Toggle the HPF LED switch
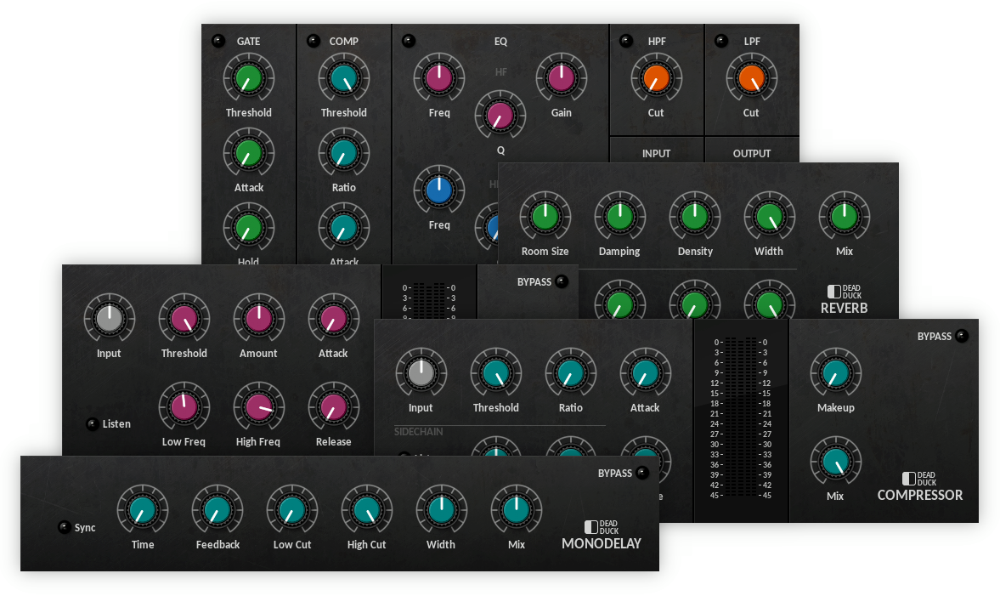Viewport: 1000px width, 596px height. [626, 41]
